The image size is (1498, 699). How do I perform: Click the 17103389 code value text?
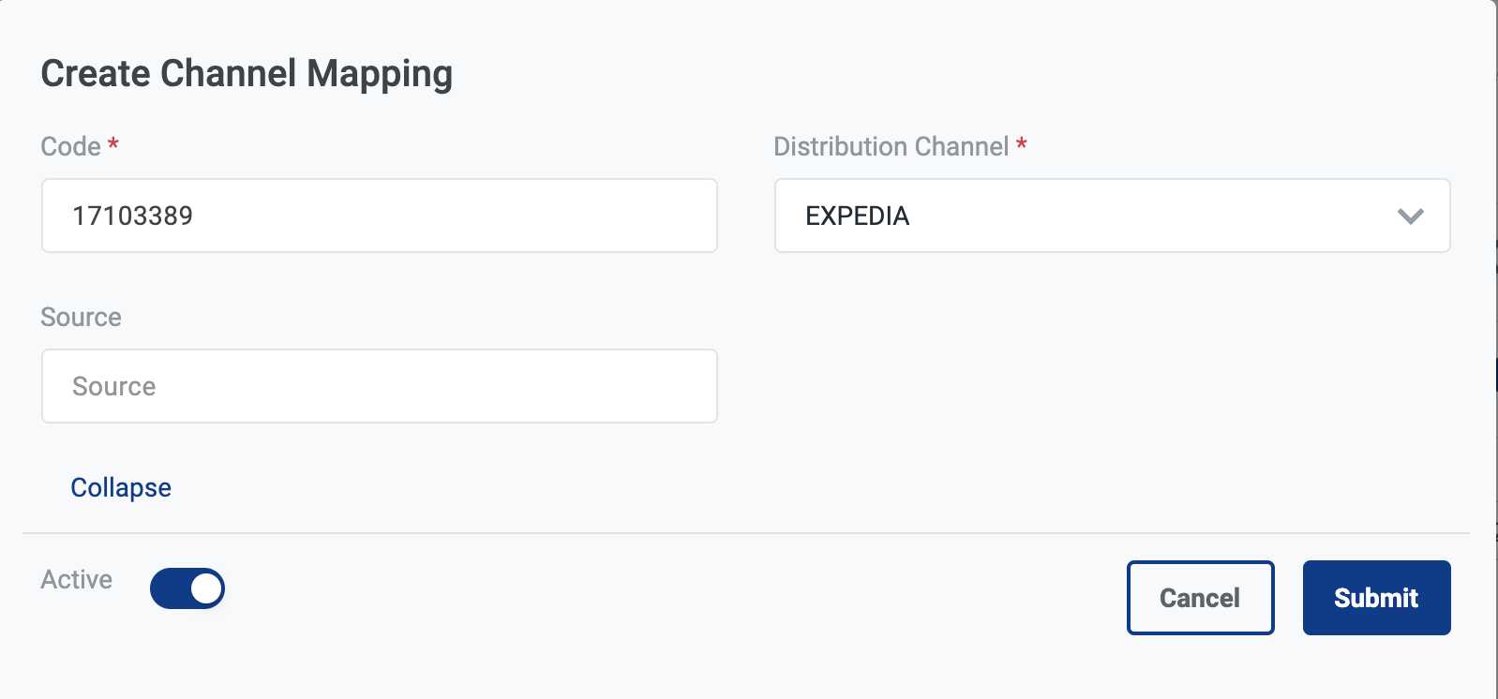click(x=132, y=216)
